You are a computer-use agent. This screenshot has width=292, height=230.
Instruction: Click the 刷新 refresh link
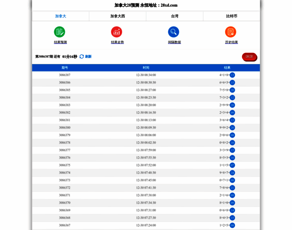[88, 57]
